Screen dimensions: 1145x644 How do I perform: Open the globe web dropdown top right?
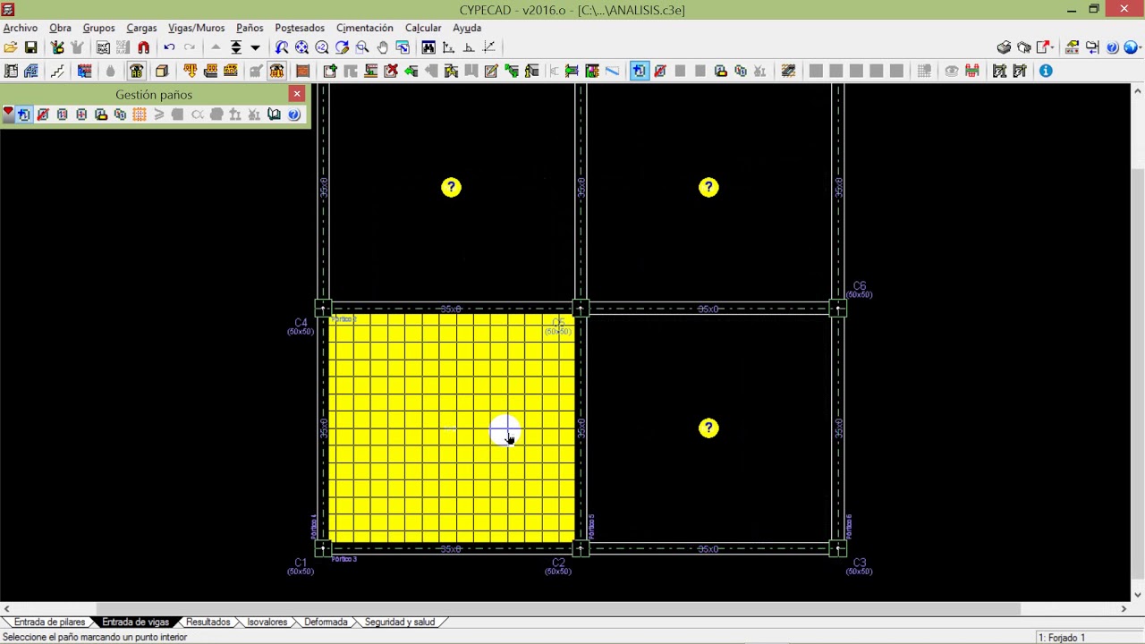point(1132,47)
